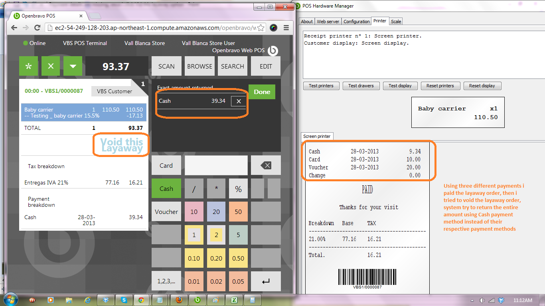Image resolution: width=545 pixels, height=306 pixels.
Task: Click the keypad input field
Action: [x=216, y=165]
